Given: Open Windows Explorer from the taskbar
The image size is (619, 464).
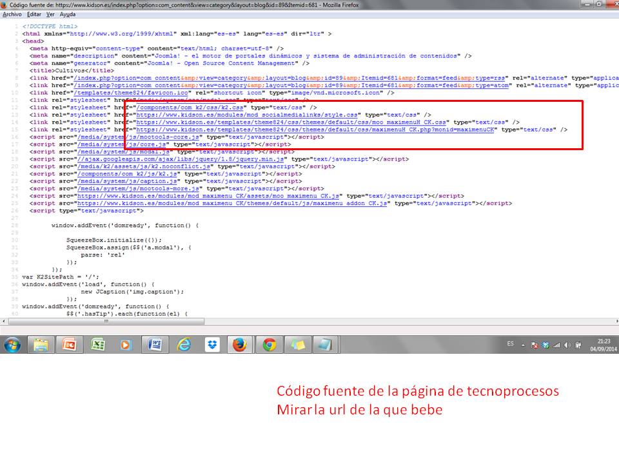Looking at the screenshot, I should pyautogui.click(x=41, y=345).
